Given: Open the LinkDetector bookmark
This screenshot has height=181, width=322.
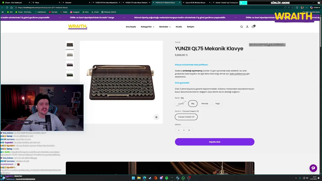Looking at the screenshot, I should (x=41, y=12).
